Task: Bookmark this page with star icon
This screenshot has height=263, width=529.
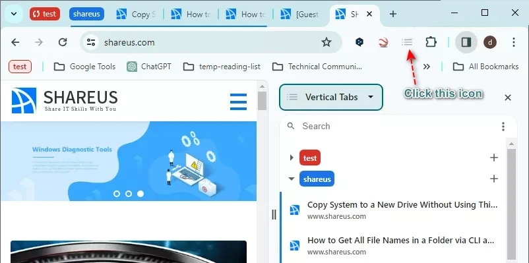Action: click(327, 42)
